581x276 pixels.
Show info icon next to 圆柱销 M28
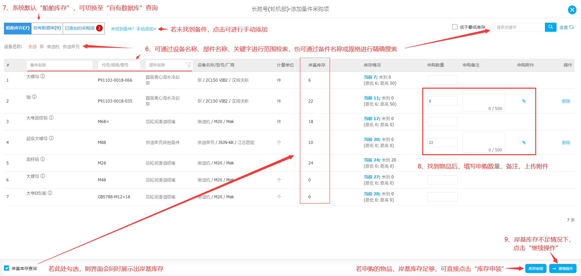tap(43, 159)
